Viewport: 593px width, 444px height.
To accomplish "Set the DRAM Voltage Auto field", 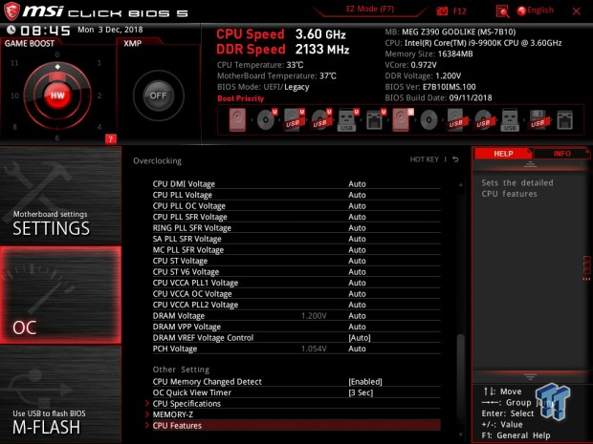I will (x=357, y=316).
